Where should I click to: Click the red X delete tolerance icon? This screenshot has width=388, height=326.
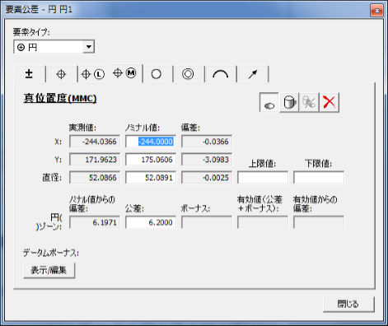pos(330,102)
